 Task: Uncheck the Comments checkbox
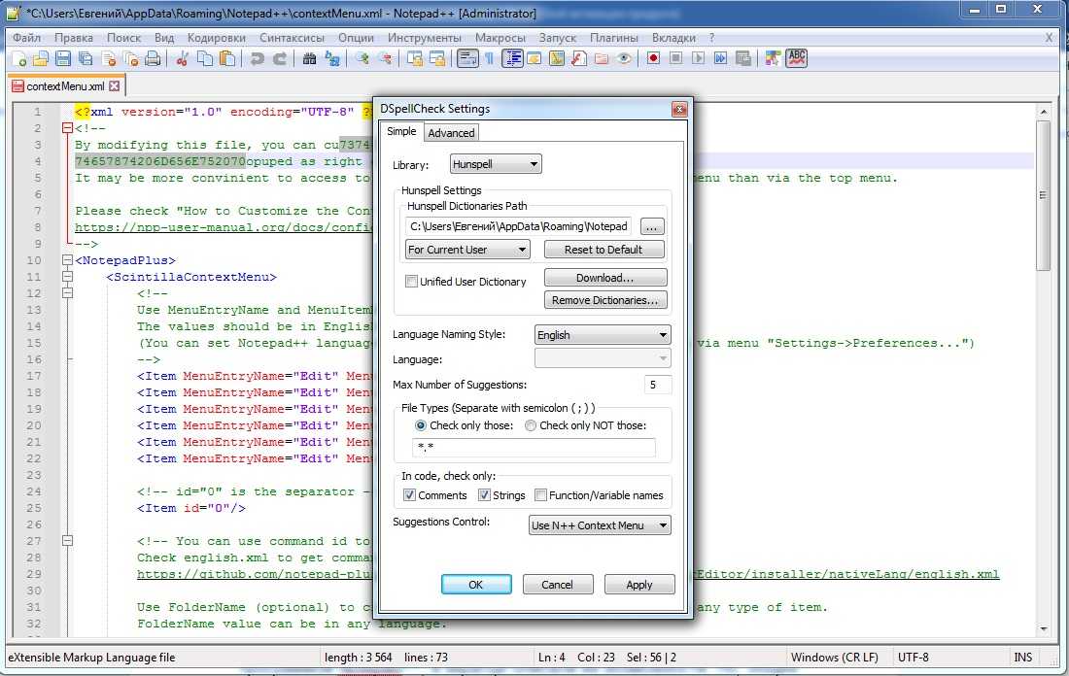409,495
